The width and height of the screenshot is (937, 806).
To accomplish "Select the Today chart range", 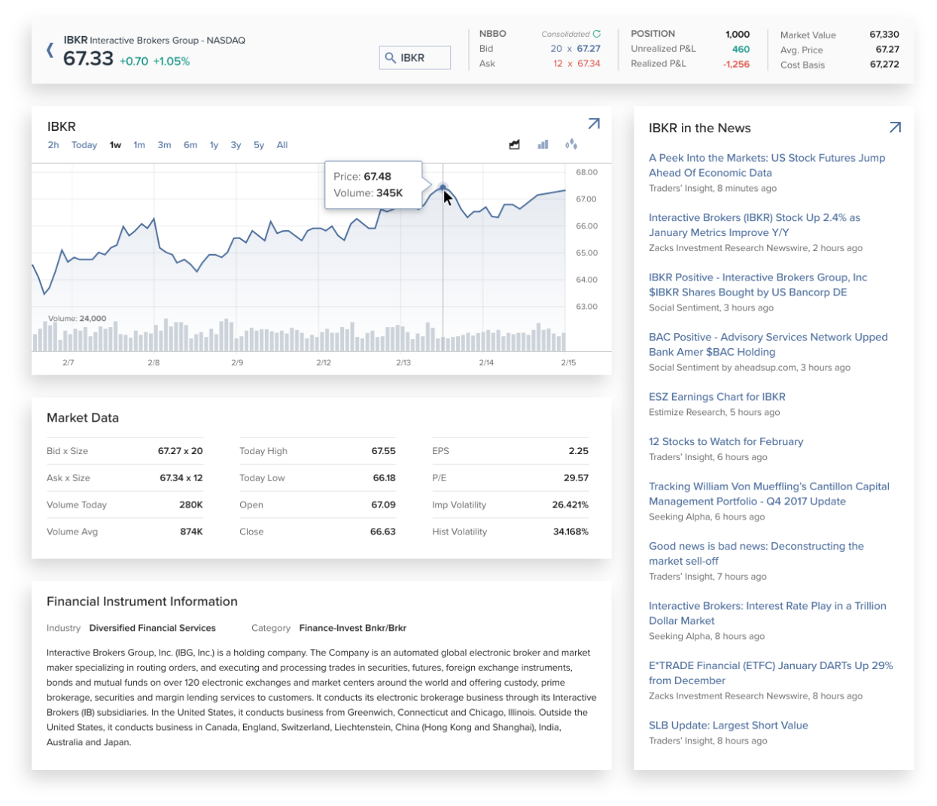I will tap(84, 145).
